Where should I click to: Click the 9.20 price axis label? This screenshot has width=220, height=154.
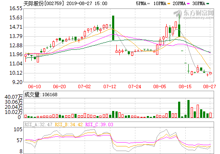[x=17, y=82]
